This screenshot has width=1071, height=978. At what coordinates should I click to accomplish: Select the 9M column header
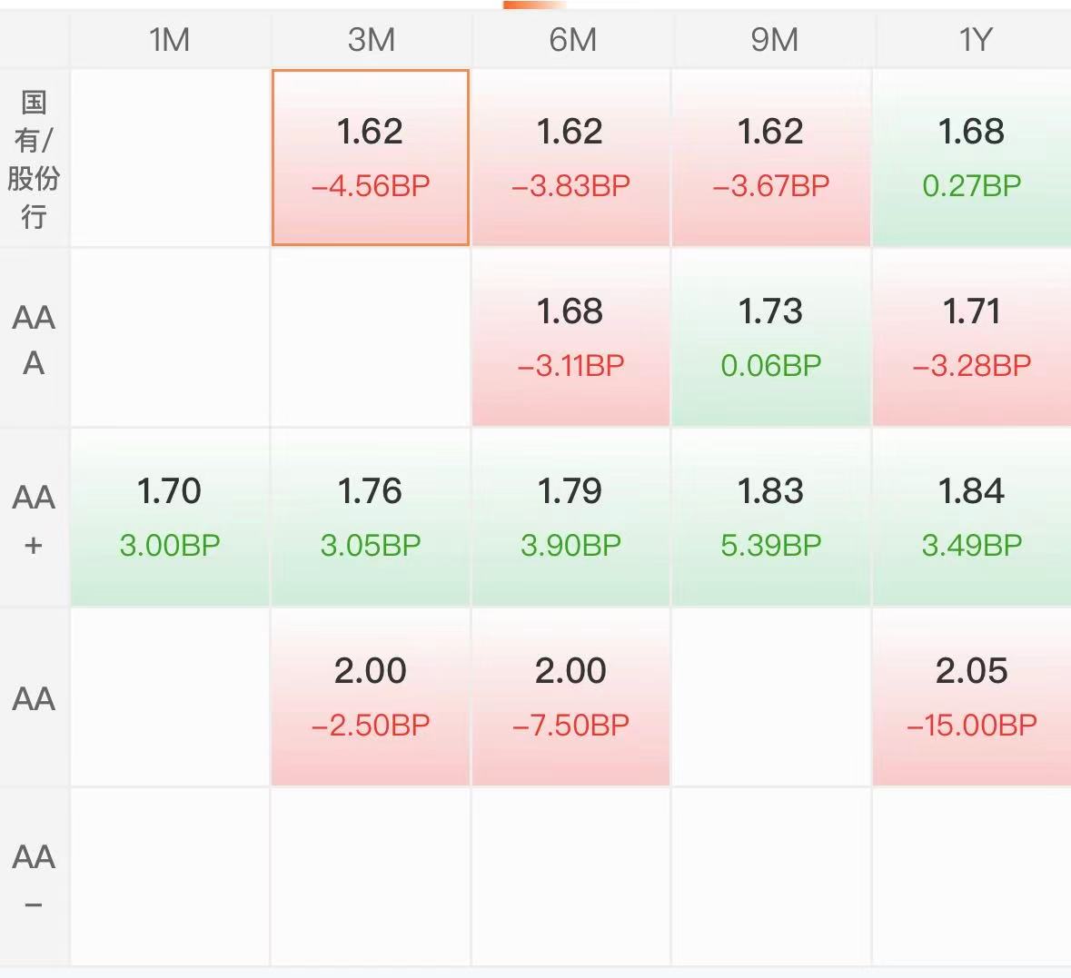click(x=772, y=40)
